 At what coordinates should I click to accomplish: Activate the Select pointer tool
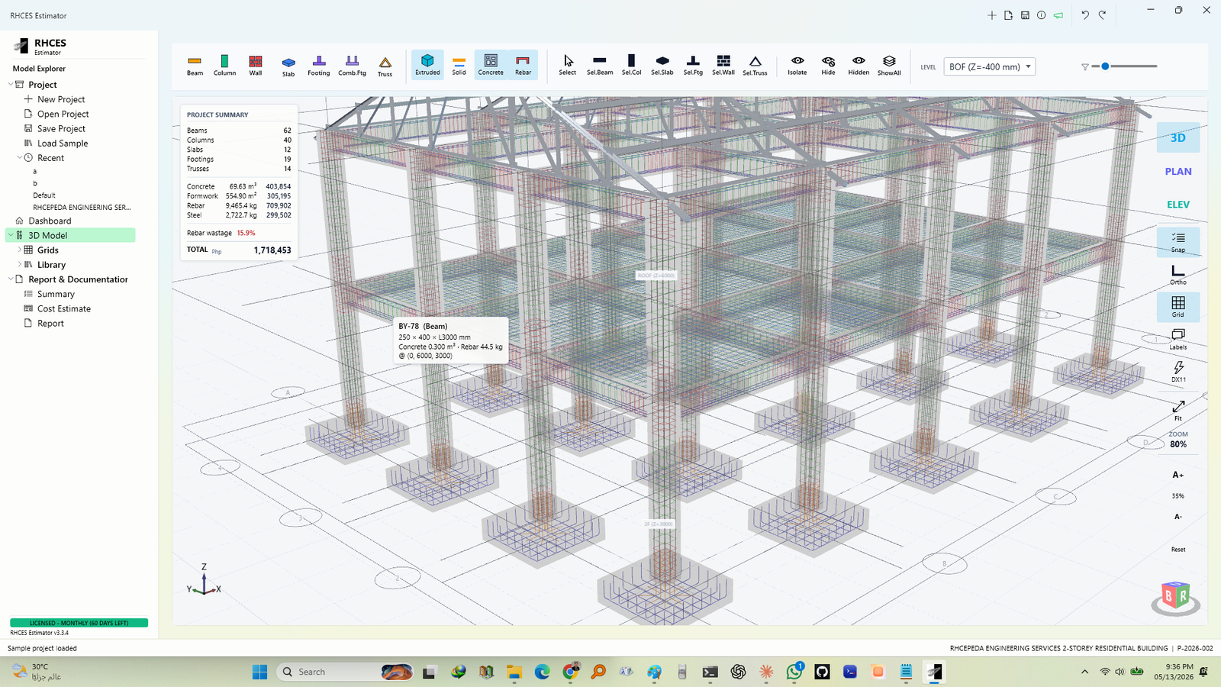click(568, 66)
